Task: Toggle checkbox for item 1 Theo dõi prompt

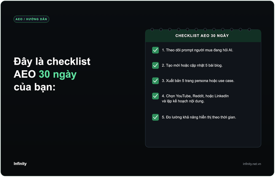Action: click(156, 50)
